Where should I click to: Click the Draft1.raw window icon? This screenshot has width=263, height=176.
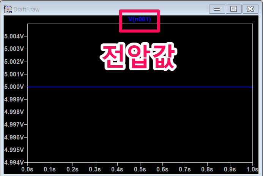8,9
